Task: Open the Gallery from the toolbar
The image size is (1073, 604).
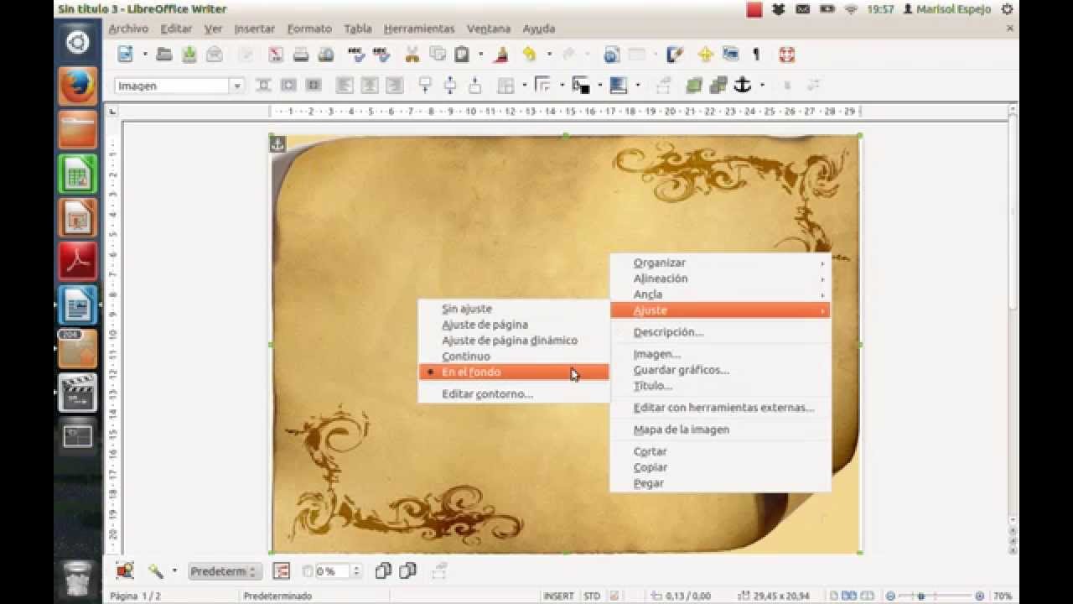Action: click(730, 55)
